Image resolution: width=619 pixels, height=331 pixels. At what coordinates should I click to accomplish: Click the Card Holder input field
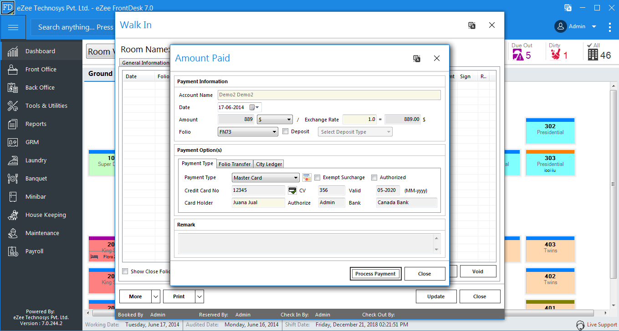click(x=258, y=203)
